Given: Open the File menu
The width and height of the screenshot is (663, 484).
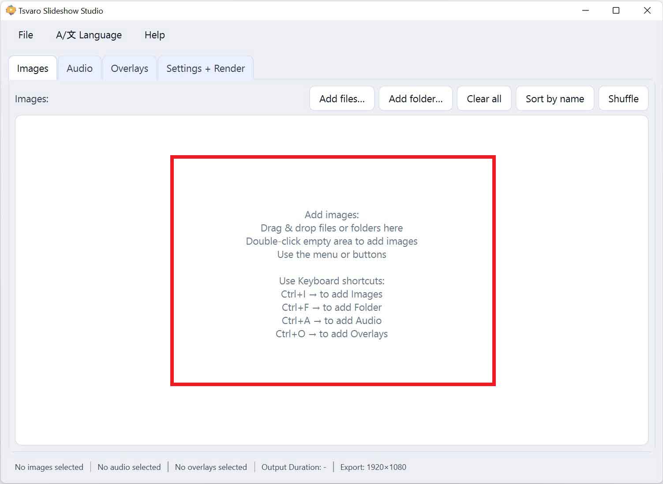Looking at the screenshot, I should coord(26,35).
